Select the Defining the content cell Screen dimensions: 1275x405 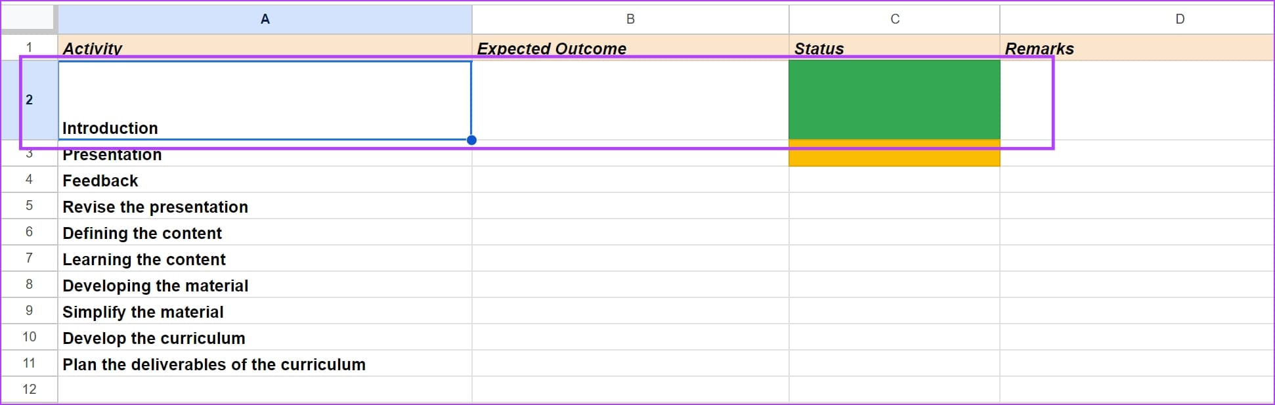pyautogui.click(x=265, y=232)
